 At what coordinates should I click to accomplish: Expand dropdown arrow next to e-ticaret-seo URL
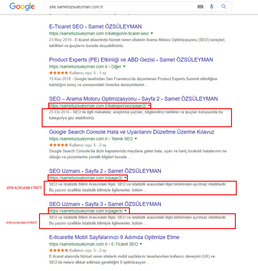pos(152,33)
